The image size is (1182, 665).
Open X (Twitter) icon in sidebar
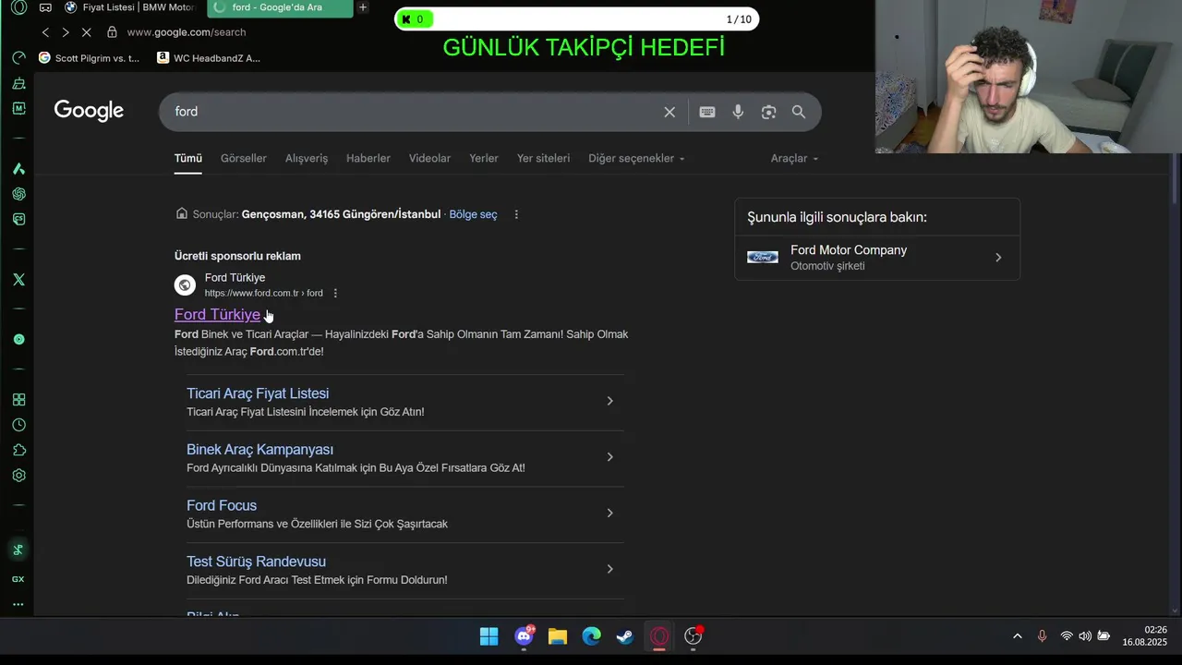coord(18,279)
